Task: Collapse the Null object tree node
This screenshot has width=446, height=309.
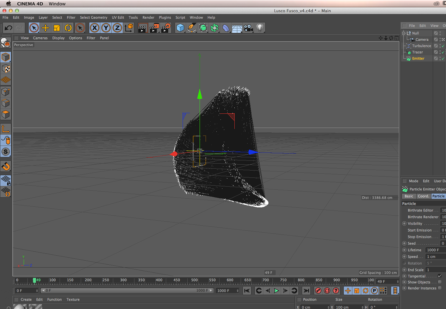Action: pyautogui.click(x=404, y=33)
